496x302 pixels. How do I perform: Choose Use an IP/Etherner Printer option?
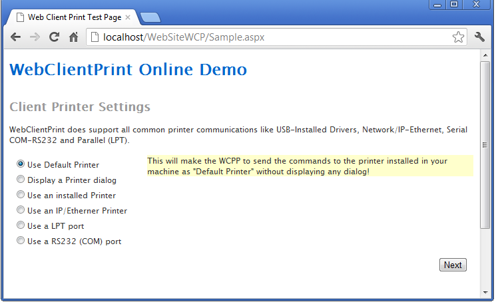pos(21,210)
